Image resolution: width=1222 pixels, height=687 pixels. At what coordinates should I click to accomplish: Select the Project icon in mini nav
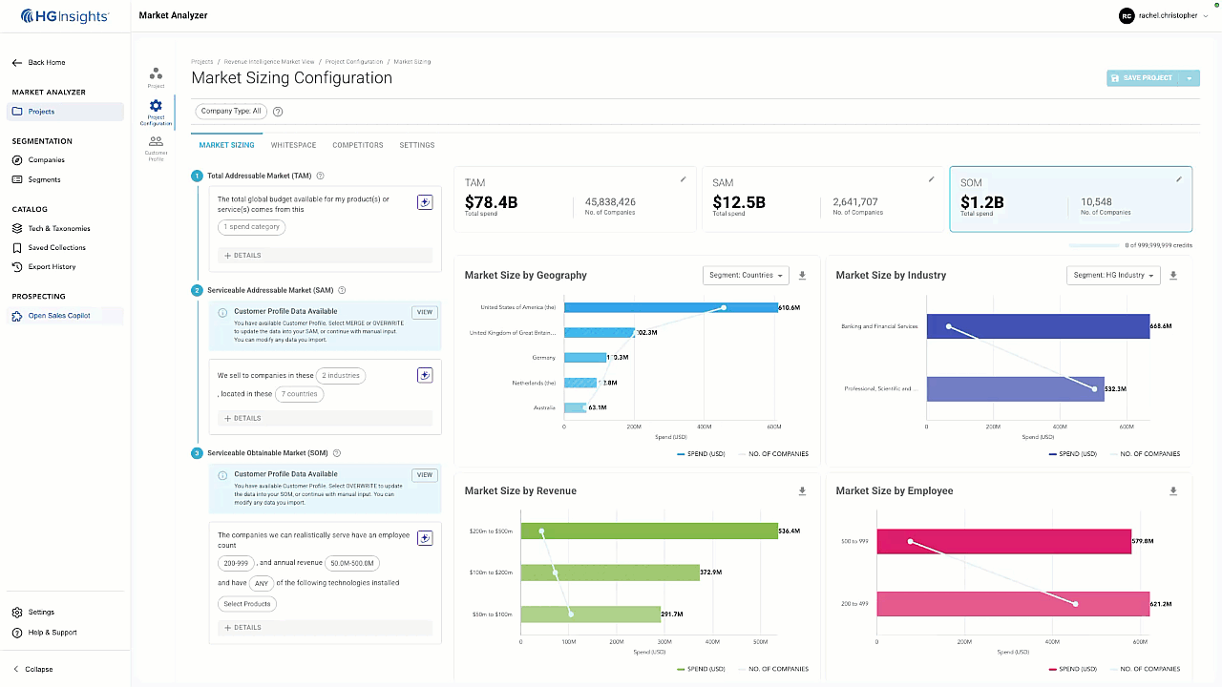pyautogui.click(x=156, y=77)
